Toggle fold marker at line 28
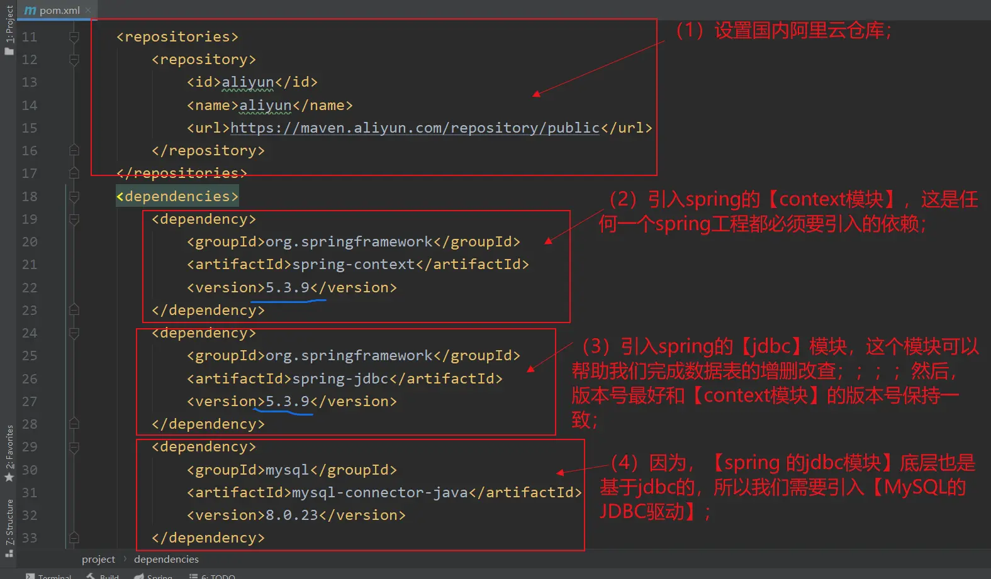Image resolution: width=991 pixels, height=579 pixels. point(74,424)
